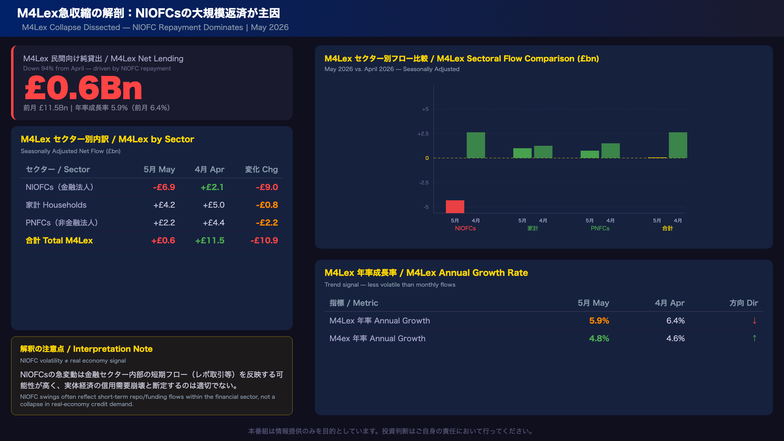
Task: Click the PNFCs axis label under chart
Action: [600, 228]
